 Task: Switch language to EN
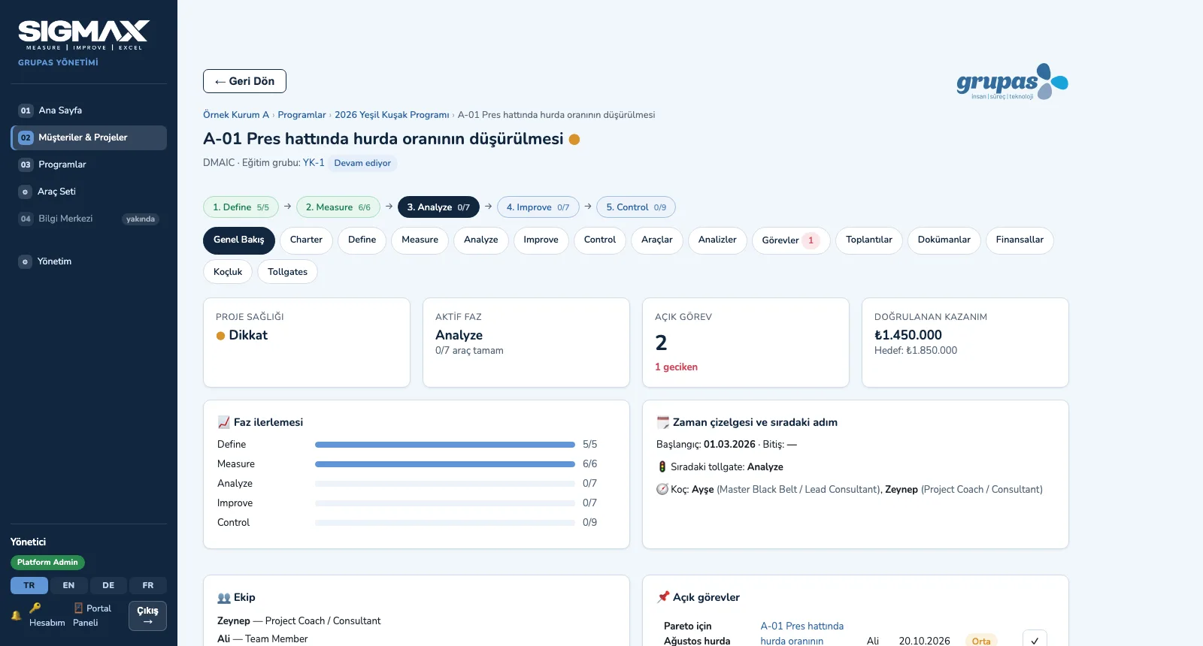tap(68, 585)
